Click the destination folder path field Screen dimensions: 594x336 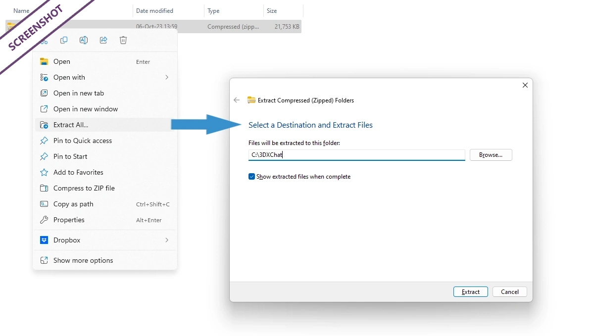click(x=356, y=155)
